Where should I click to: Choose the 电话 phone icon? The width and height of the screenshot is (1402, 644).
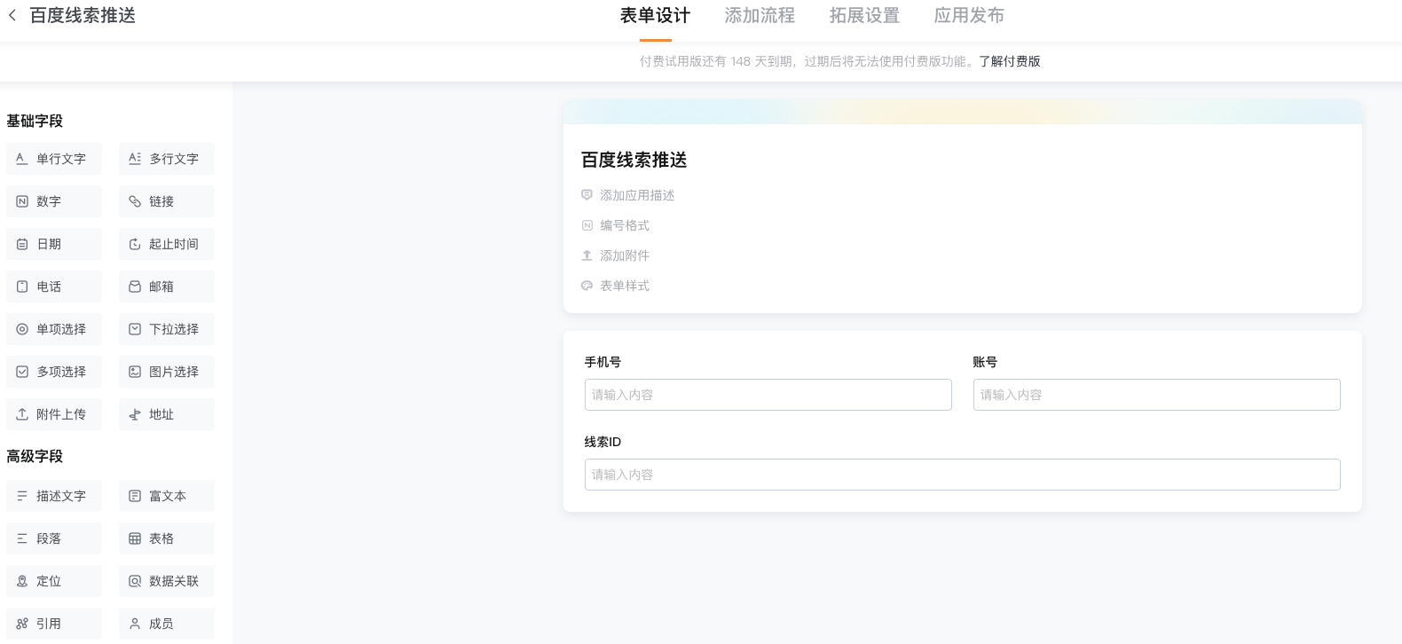(x=22, y=287)
